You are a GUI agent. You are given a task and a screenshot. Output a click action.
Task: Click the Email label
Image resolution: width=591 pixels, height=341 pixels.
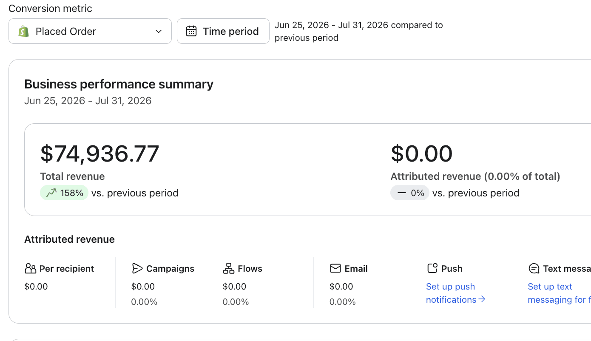(x=356, y=269)
